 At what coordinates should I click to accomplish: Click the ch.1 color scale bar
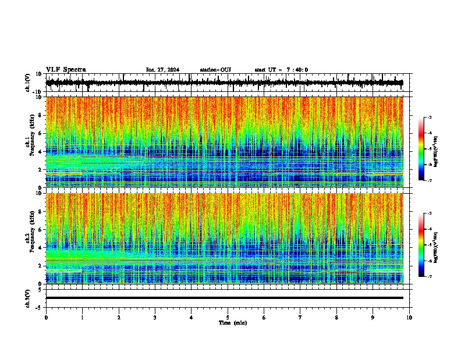pos(421,149)
